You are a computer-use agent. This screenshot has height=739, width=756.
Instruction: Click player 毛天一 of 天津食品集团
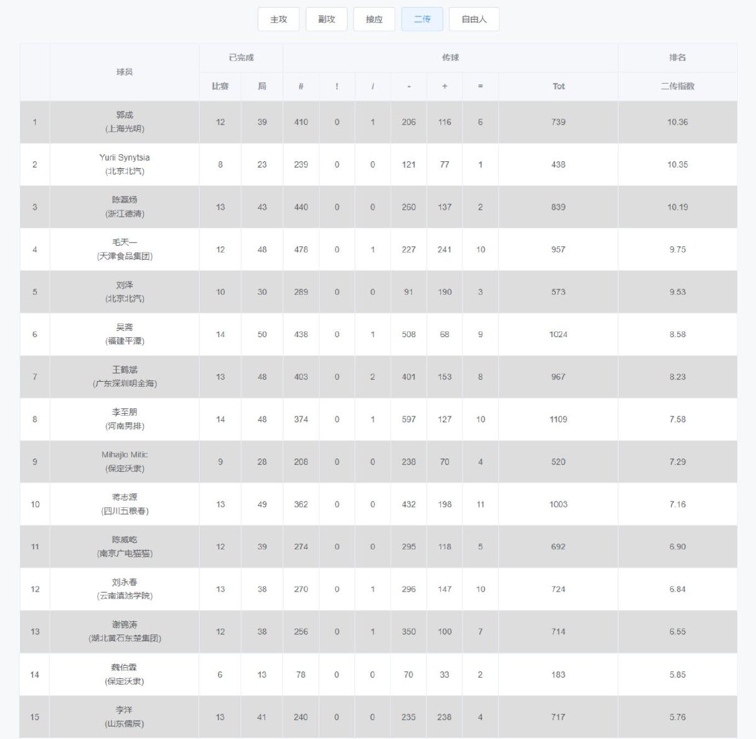coord(125,249)
